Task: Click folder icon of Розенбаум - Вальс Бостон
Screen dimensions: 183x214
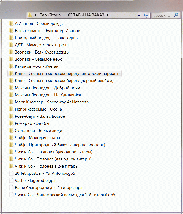Action: pos(11,116)
